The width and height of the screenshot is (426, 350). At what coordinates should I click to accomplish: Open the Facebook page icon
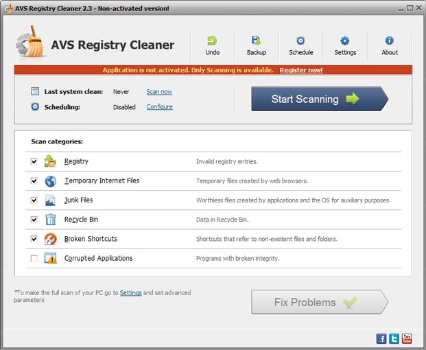(x=381, y=338)
